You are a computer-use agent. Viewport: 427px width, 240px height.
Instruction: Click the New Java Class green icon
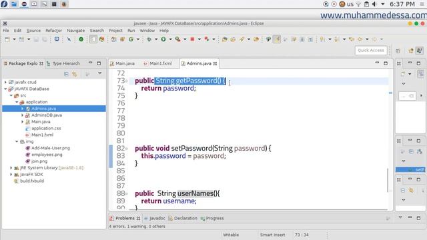tap(131, 39)
